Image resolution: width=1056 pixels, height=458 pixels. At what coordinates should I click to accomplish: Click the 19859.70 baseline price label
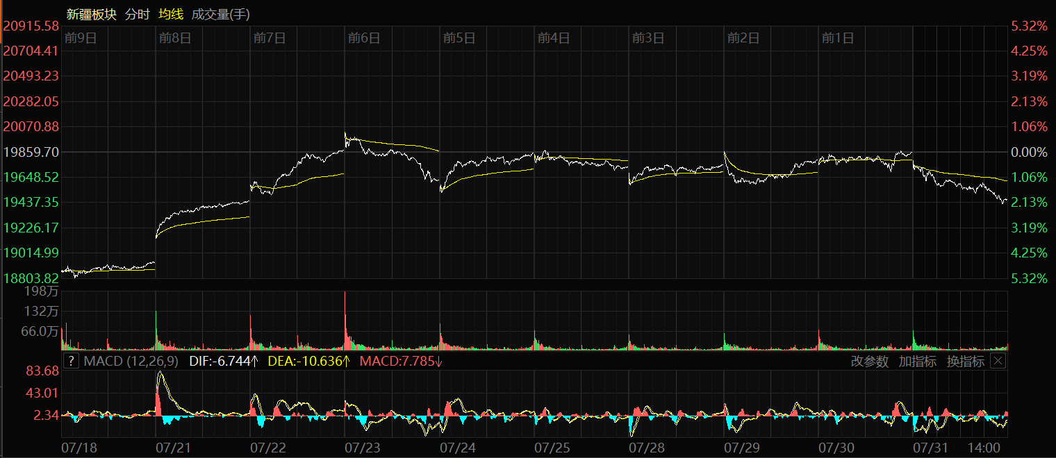pyautogui.click(x=31, y=152)
